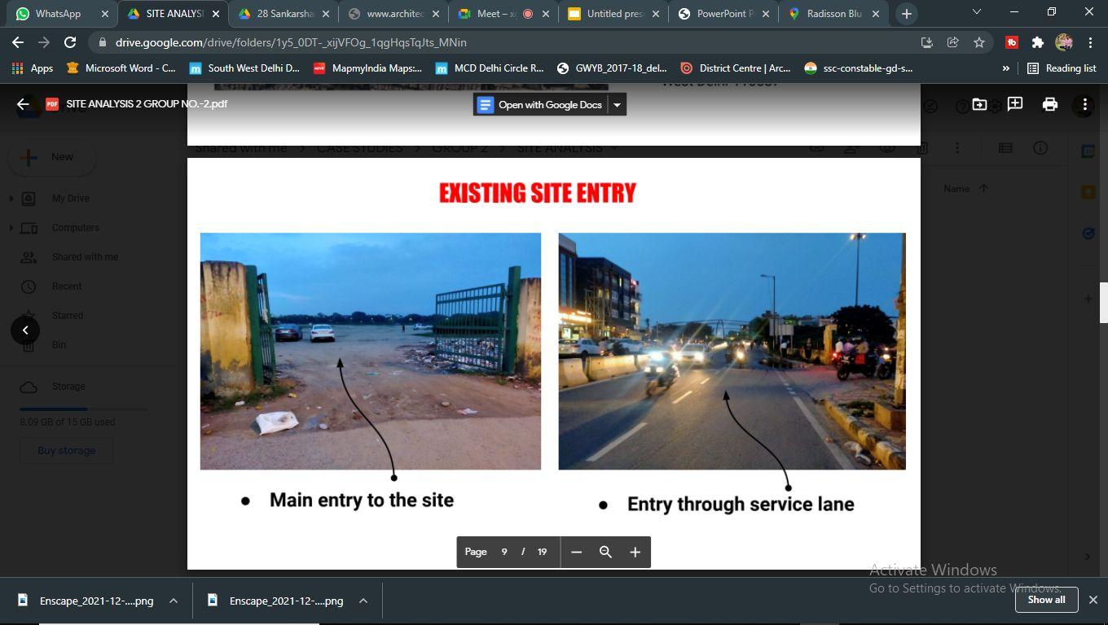1108x625 pixels.
Task: Go back from the PDF preview
Action: click(23, 104)
